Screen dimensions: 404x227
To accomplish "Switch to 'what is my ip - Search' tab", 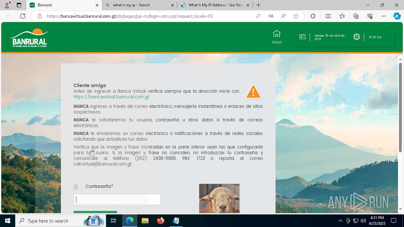I will (139, 5).
